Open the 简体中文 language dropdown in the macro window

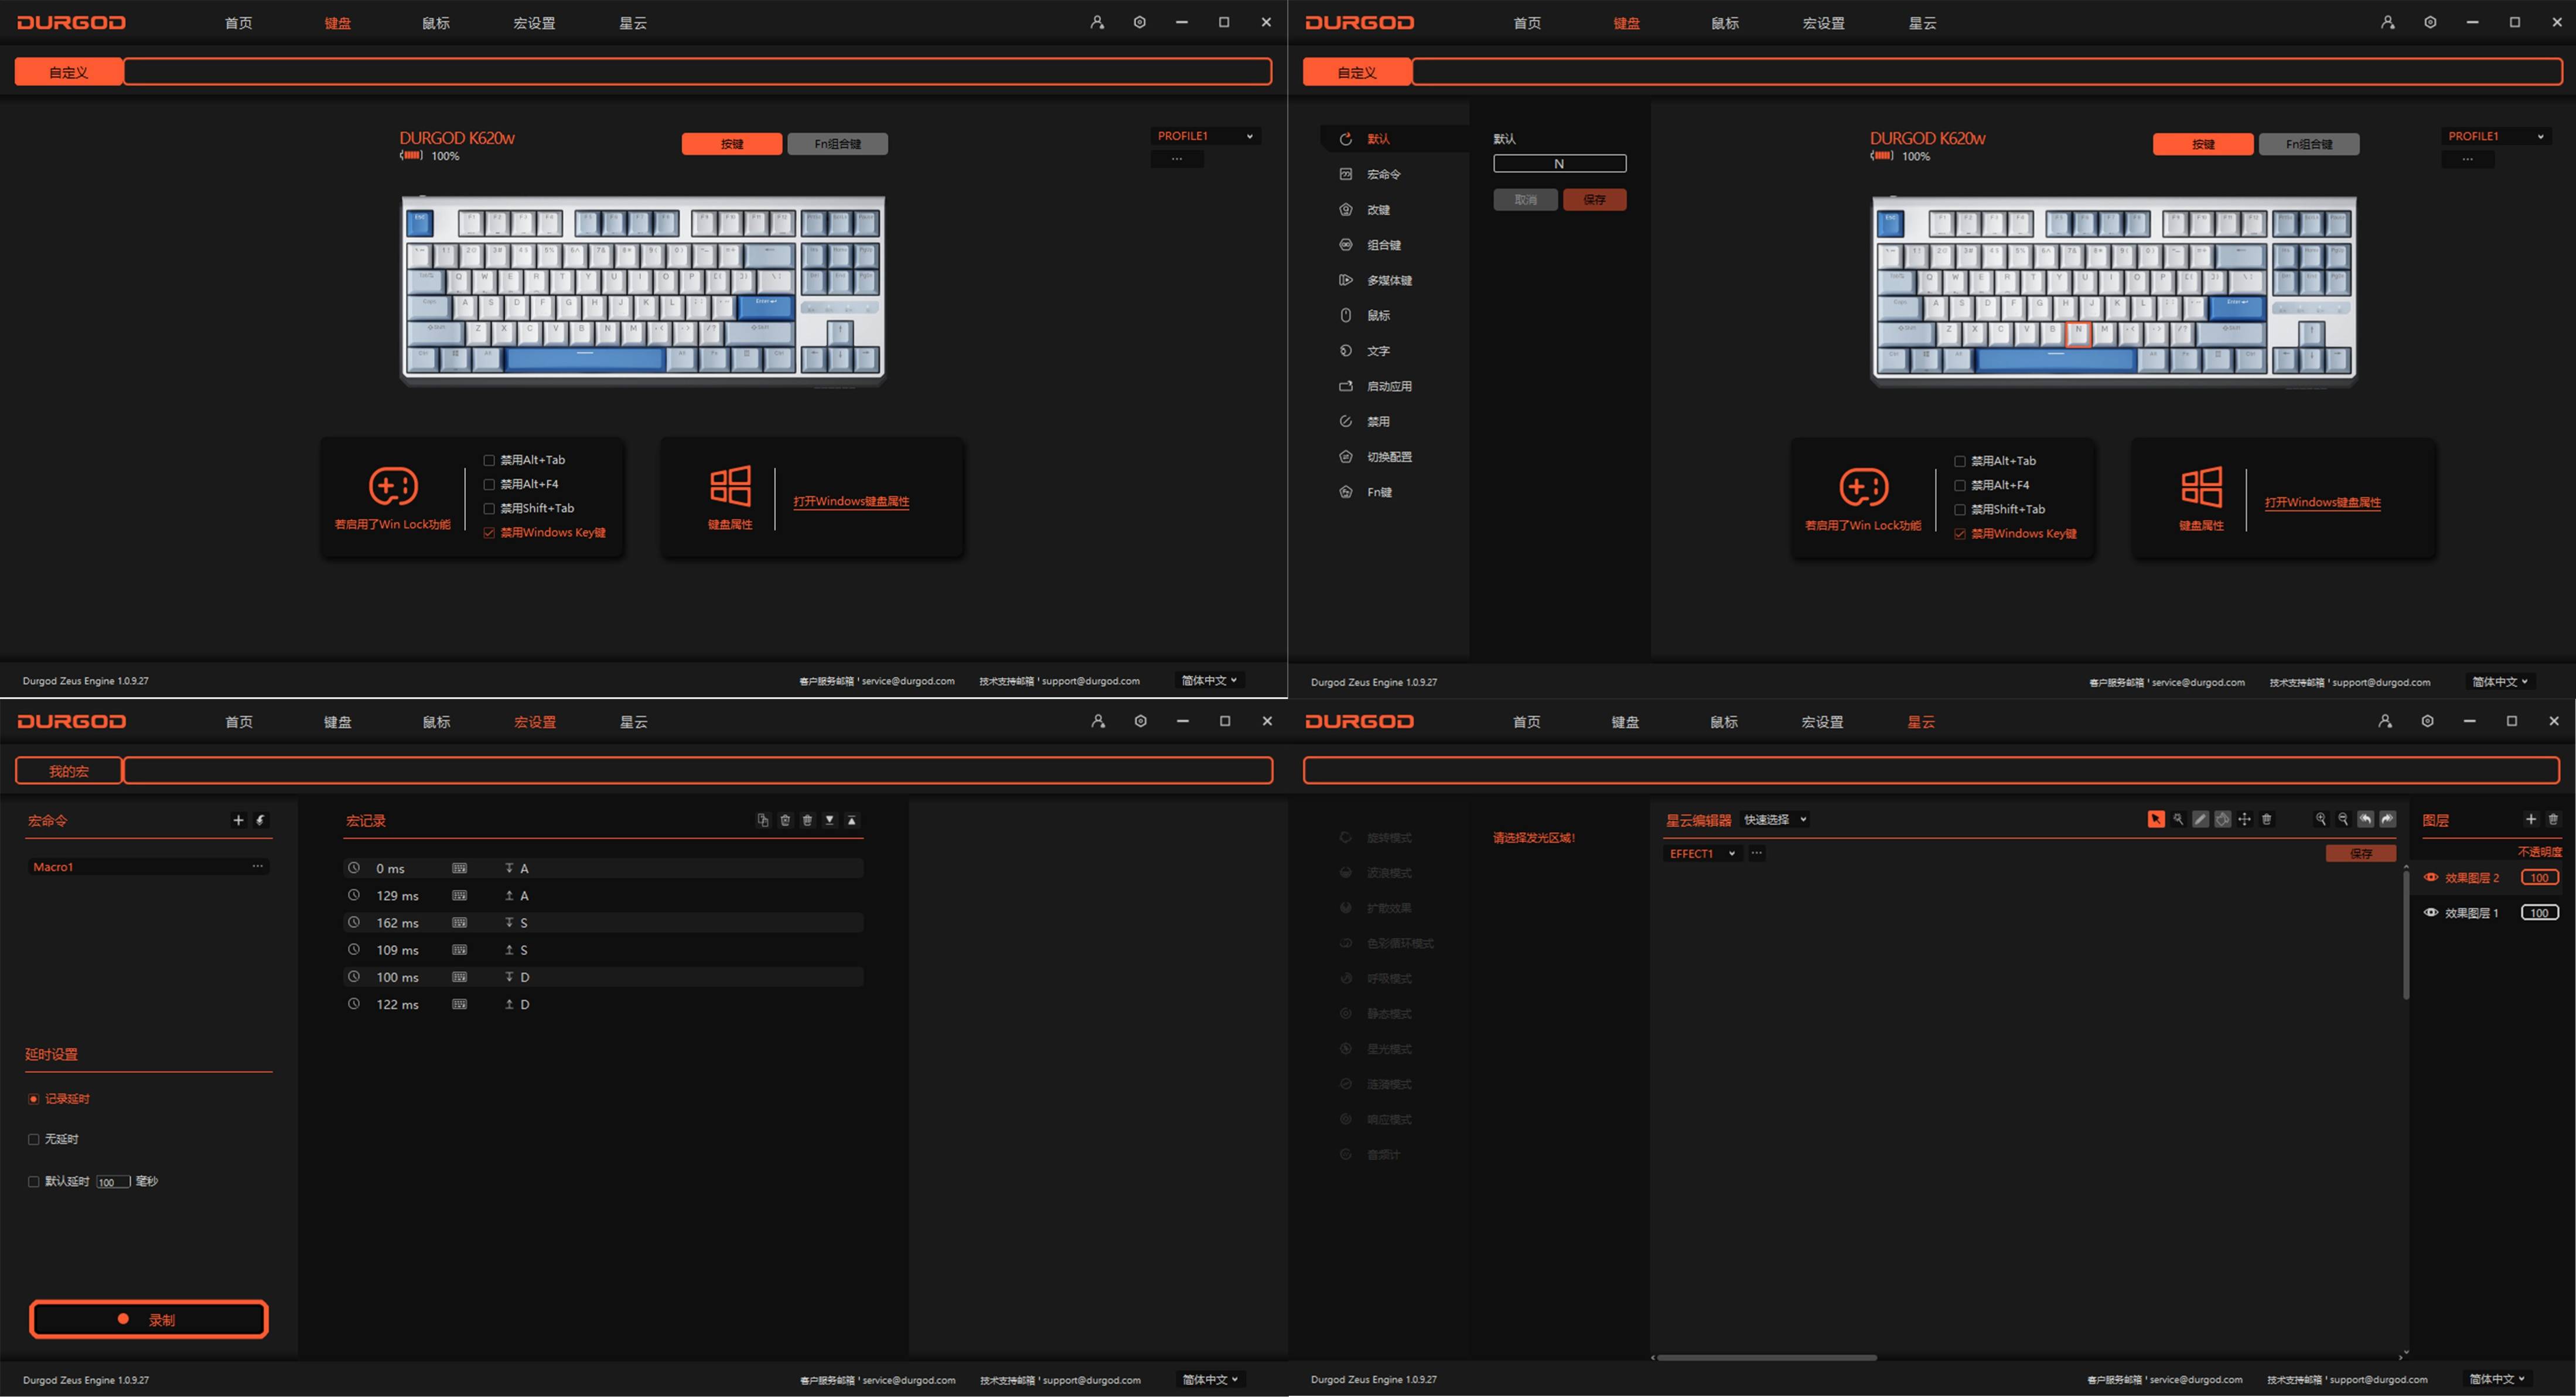coord(1210,1379)
